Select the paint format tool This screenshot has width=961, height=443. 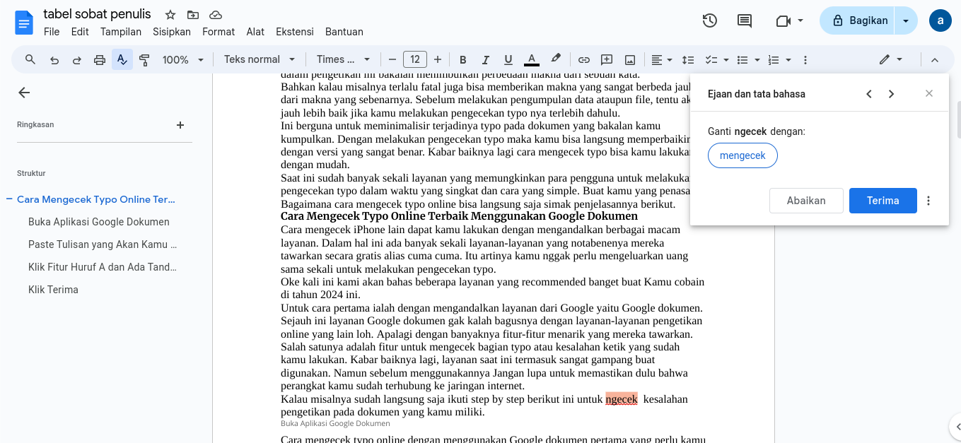click(145, 59)
